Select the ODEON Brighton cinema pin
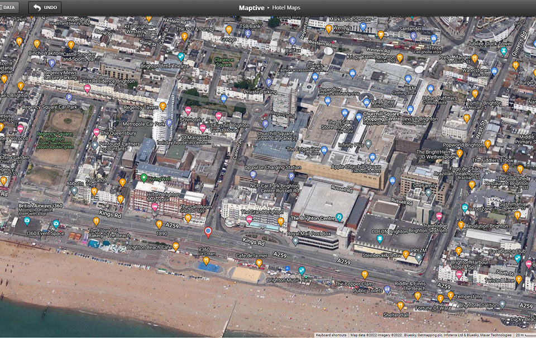536x338 pixels. coord(380,239)
